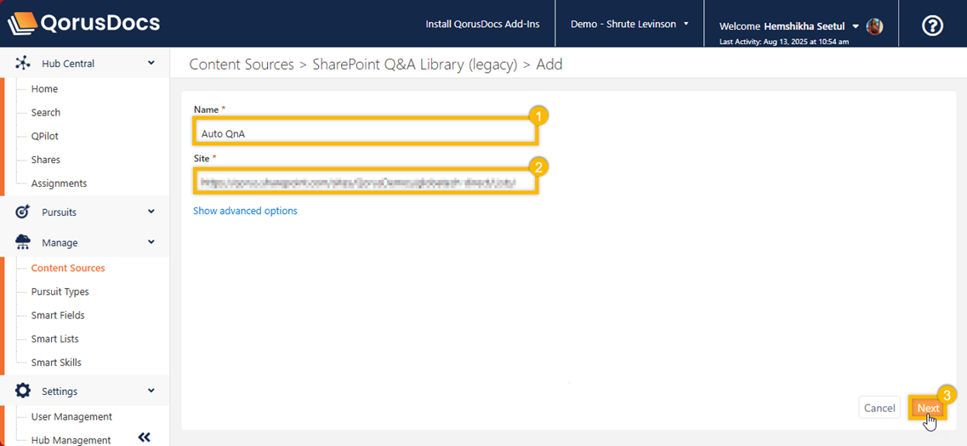Click the Name input field

(364, 133)
